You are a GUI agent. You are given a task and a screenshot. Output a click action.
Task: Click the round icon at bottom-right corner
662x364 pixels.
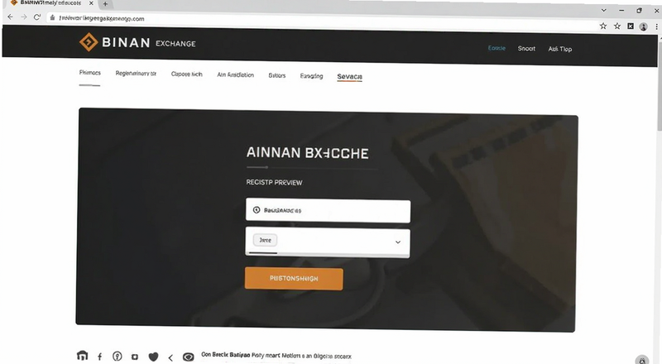(x=642, y=360)
